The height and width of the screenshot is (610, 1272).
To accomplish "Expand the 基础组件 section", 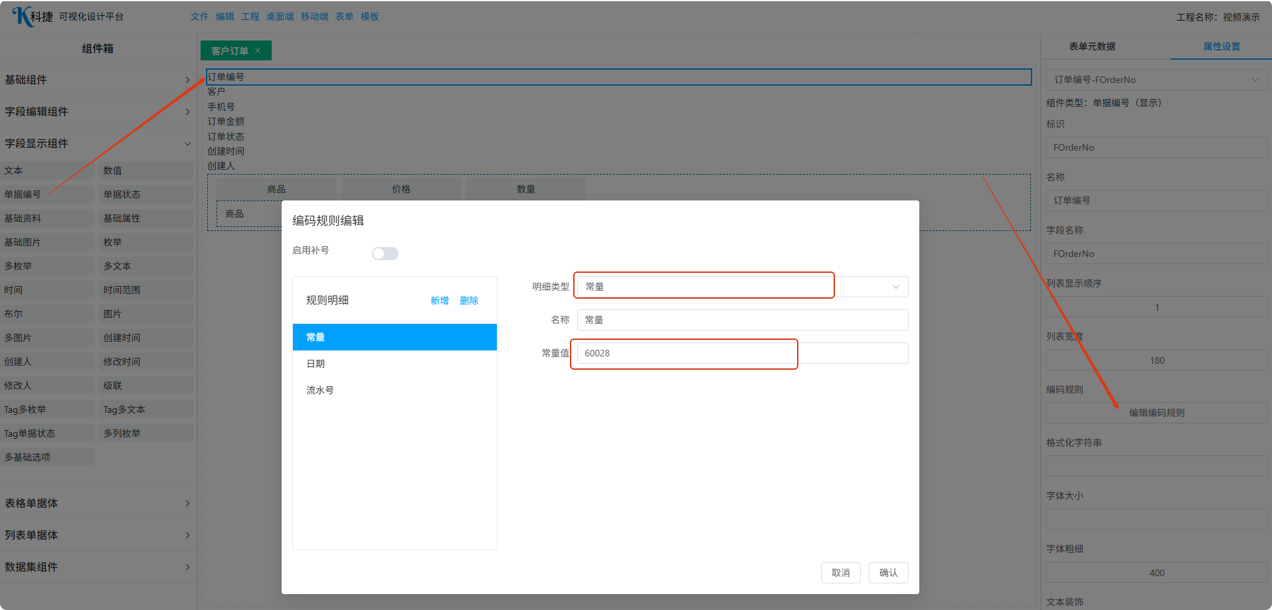I will coord(97,80).
